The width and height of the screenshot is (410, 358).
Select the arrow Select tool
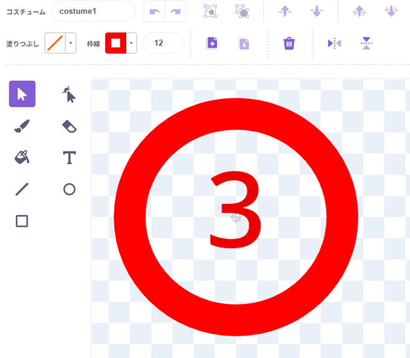(22, 94)
